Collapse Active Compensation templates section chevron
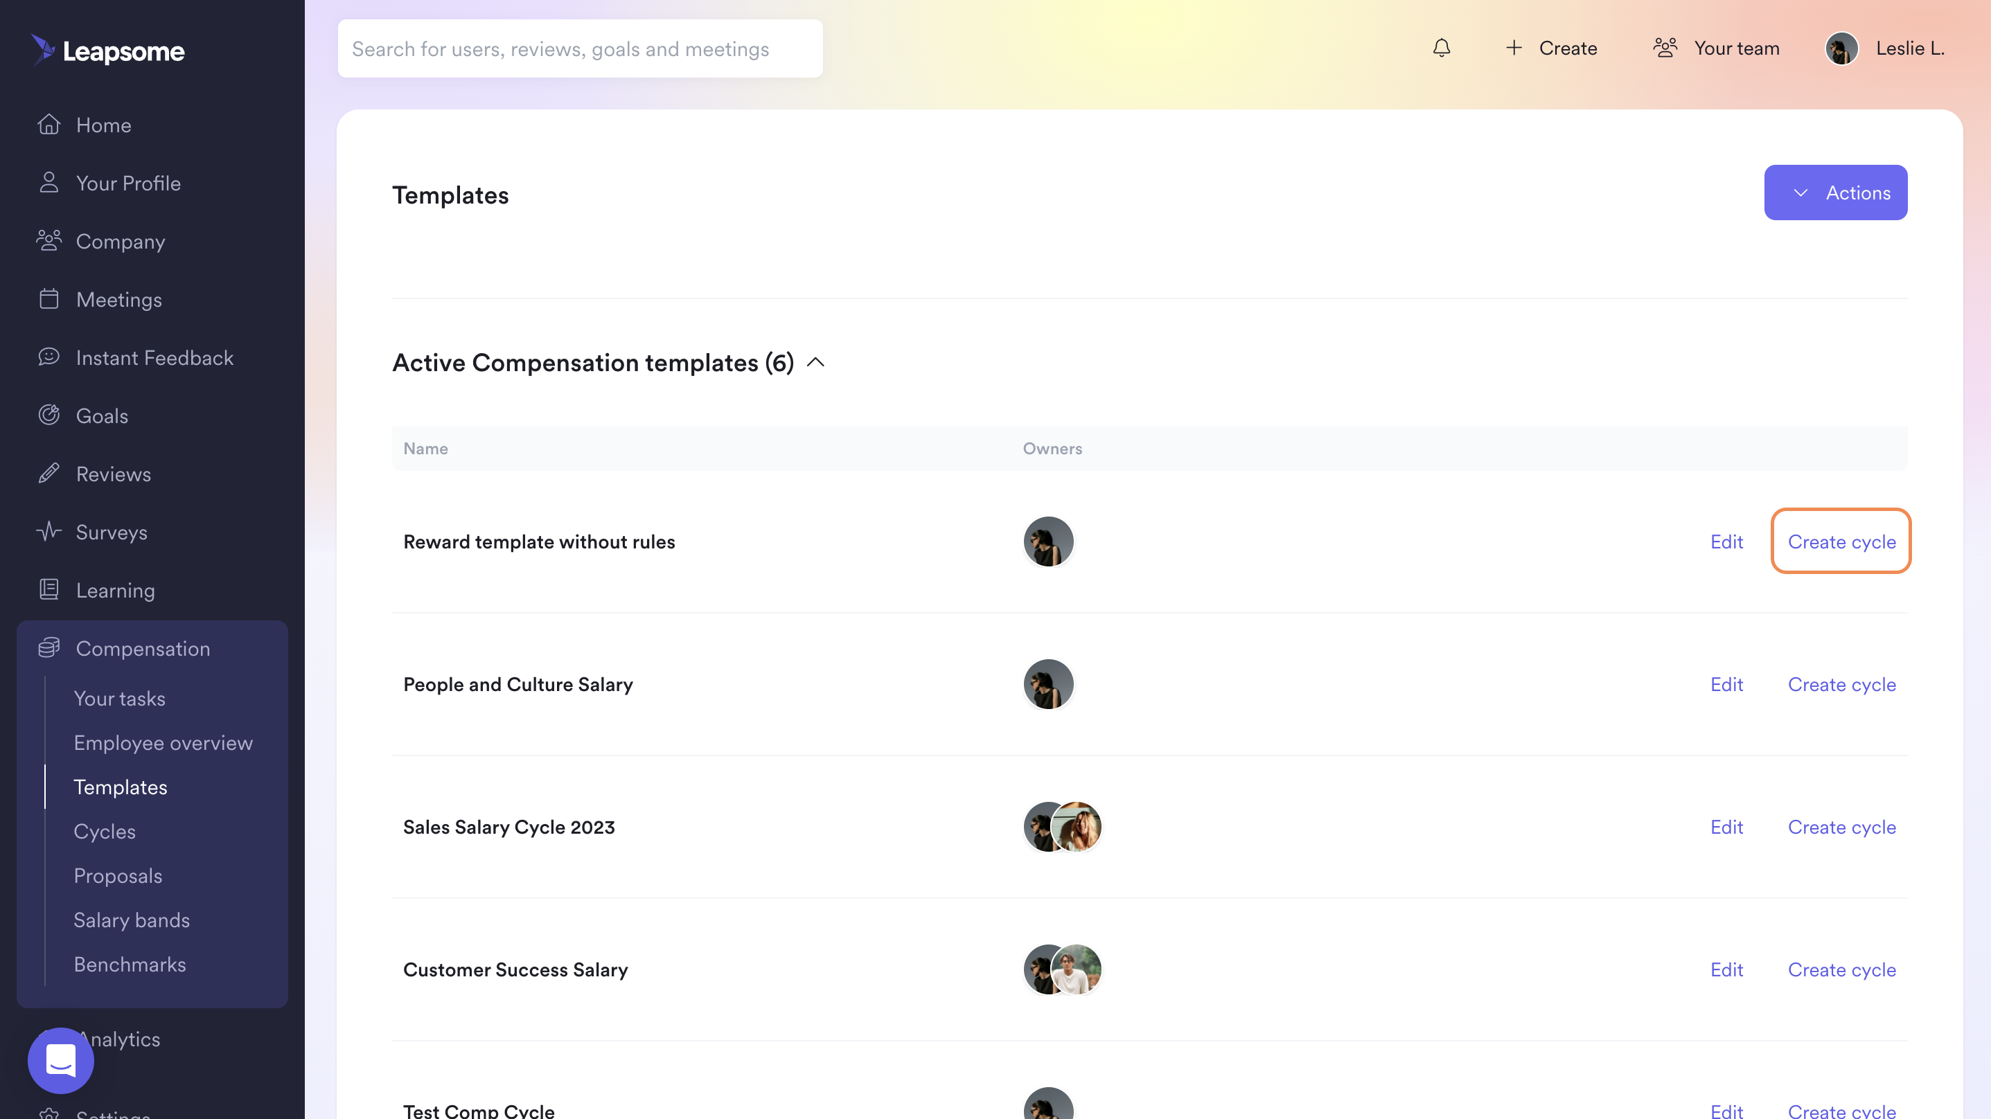The width and height of the screenshot is (1991, 1119). coord(815,362)
